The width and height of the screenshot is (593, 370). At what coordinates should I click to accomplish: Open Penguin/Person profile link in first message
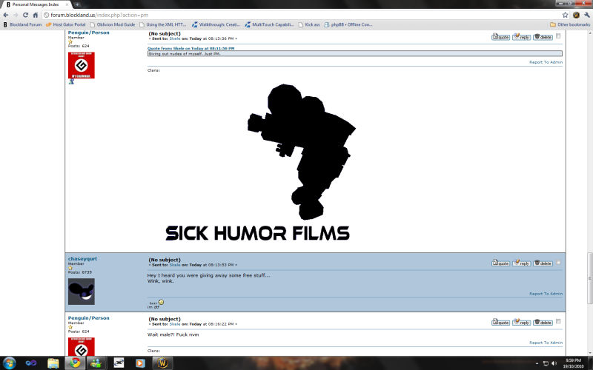88,33
